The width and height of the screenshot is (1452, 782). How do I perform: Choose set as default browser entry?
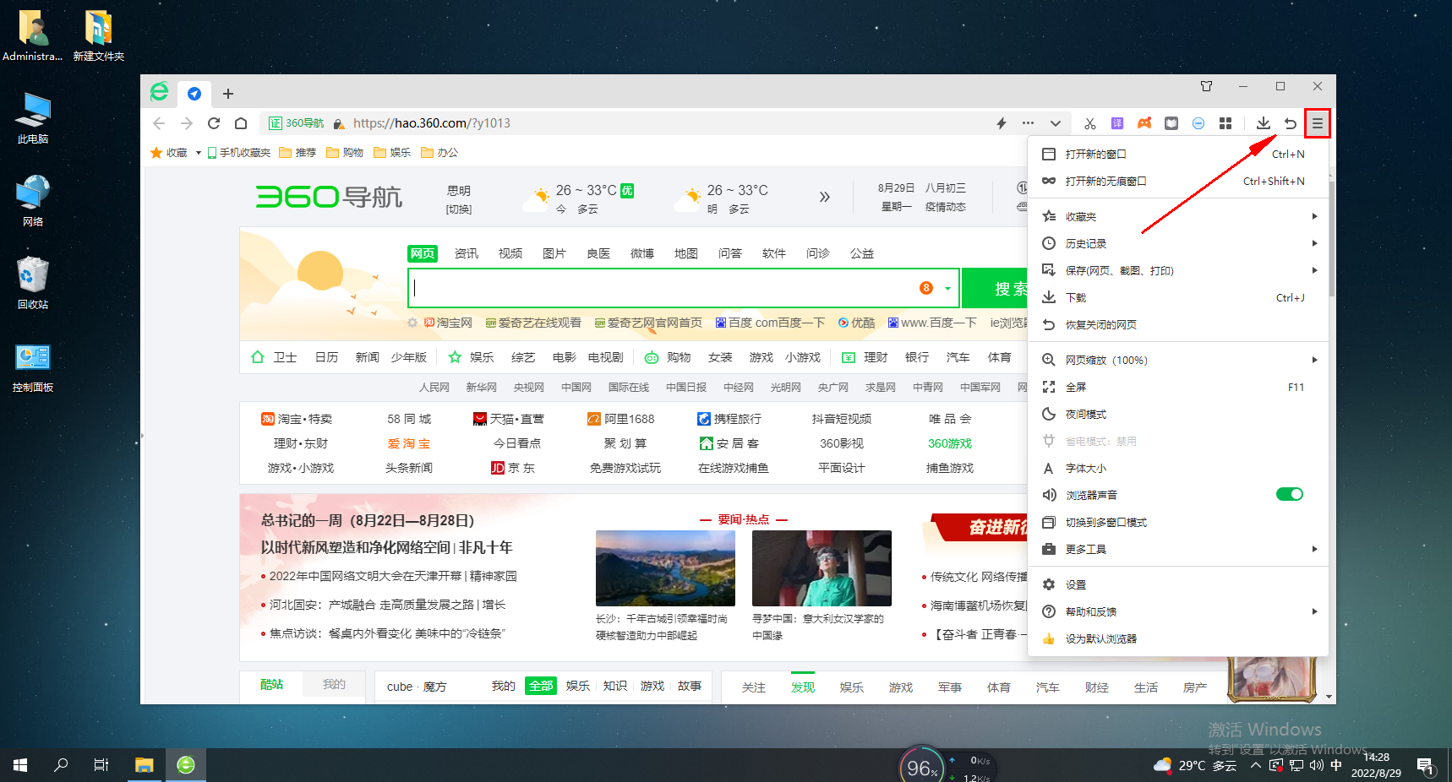[1178, 638]
